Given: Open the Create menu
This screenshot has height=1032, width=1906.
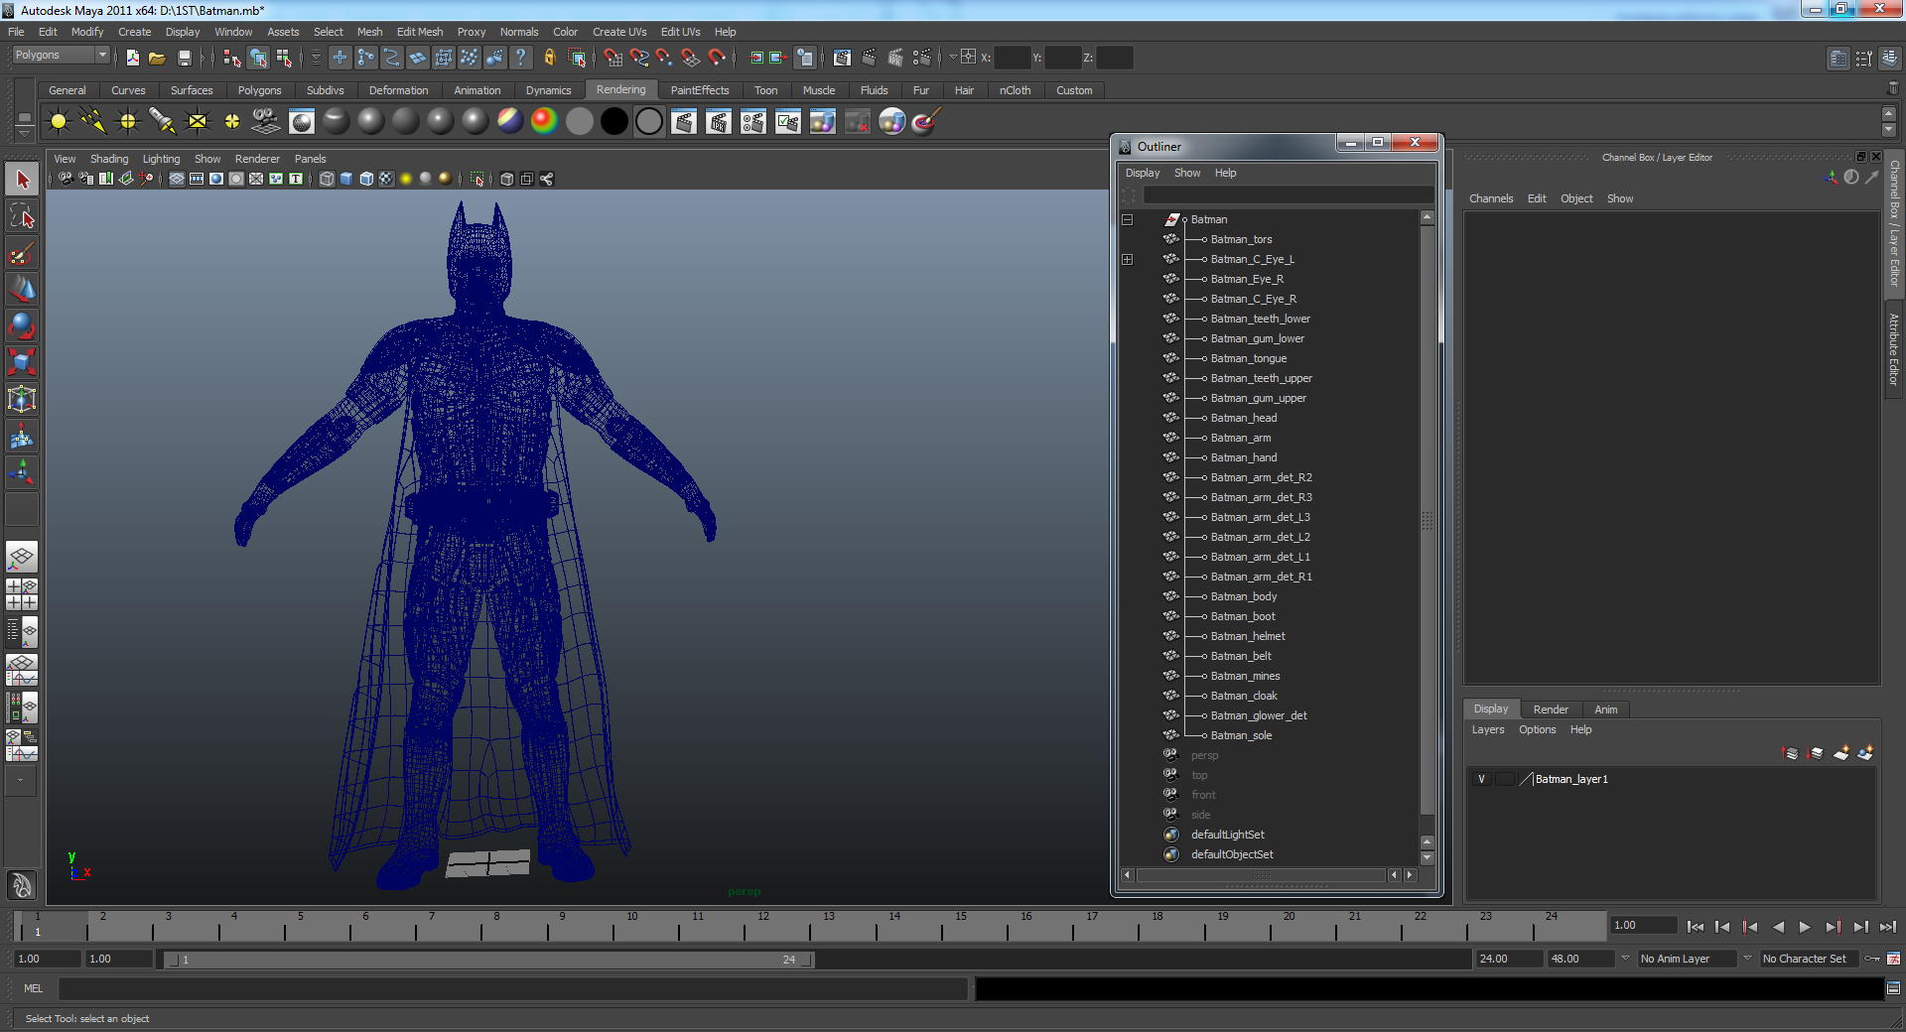Looking at the screenshot, I should 134,32.
